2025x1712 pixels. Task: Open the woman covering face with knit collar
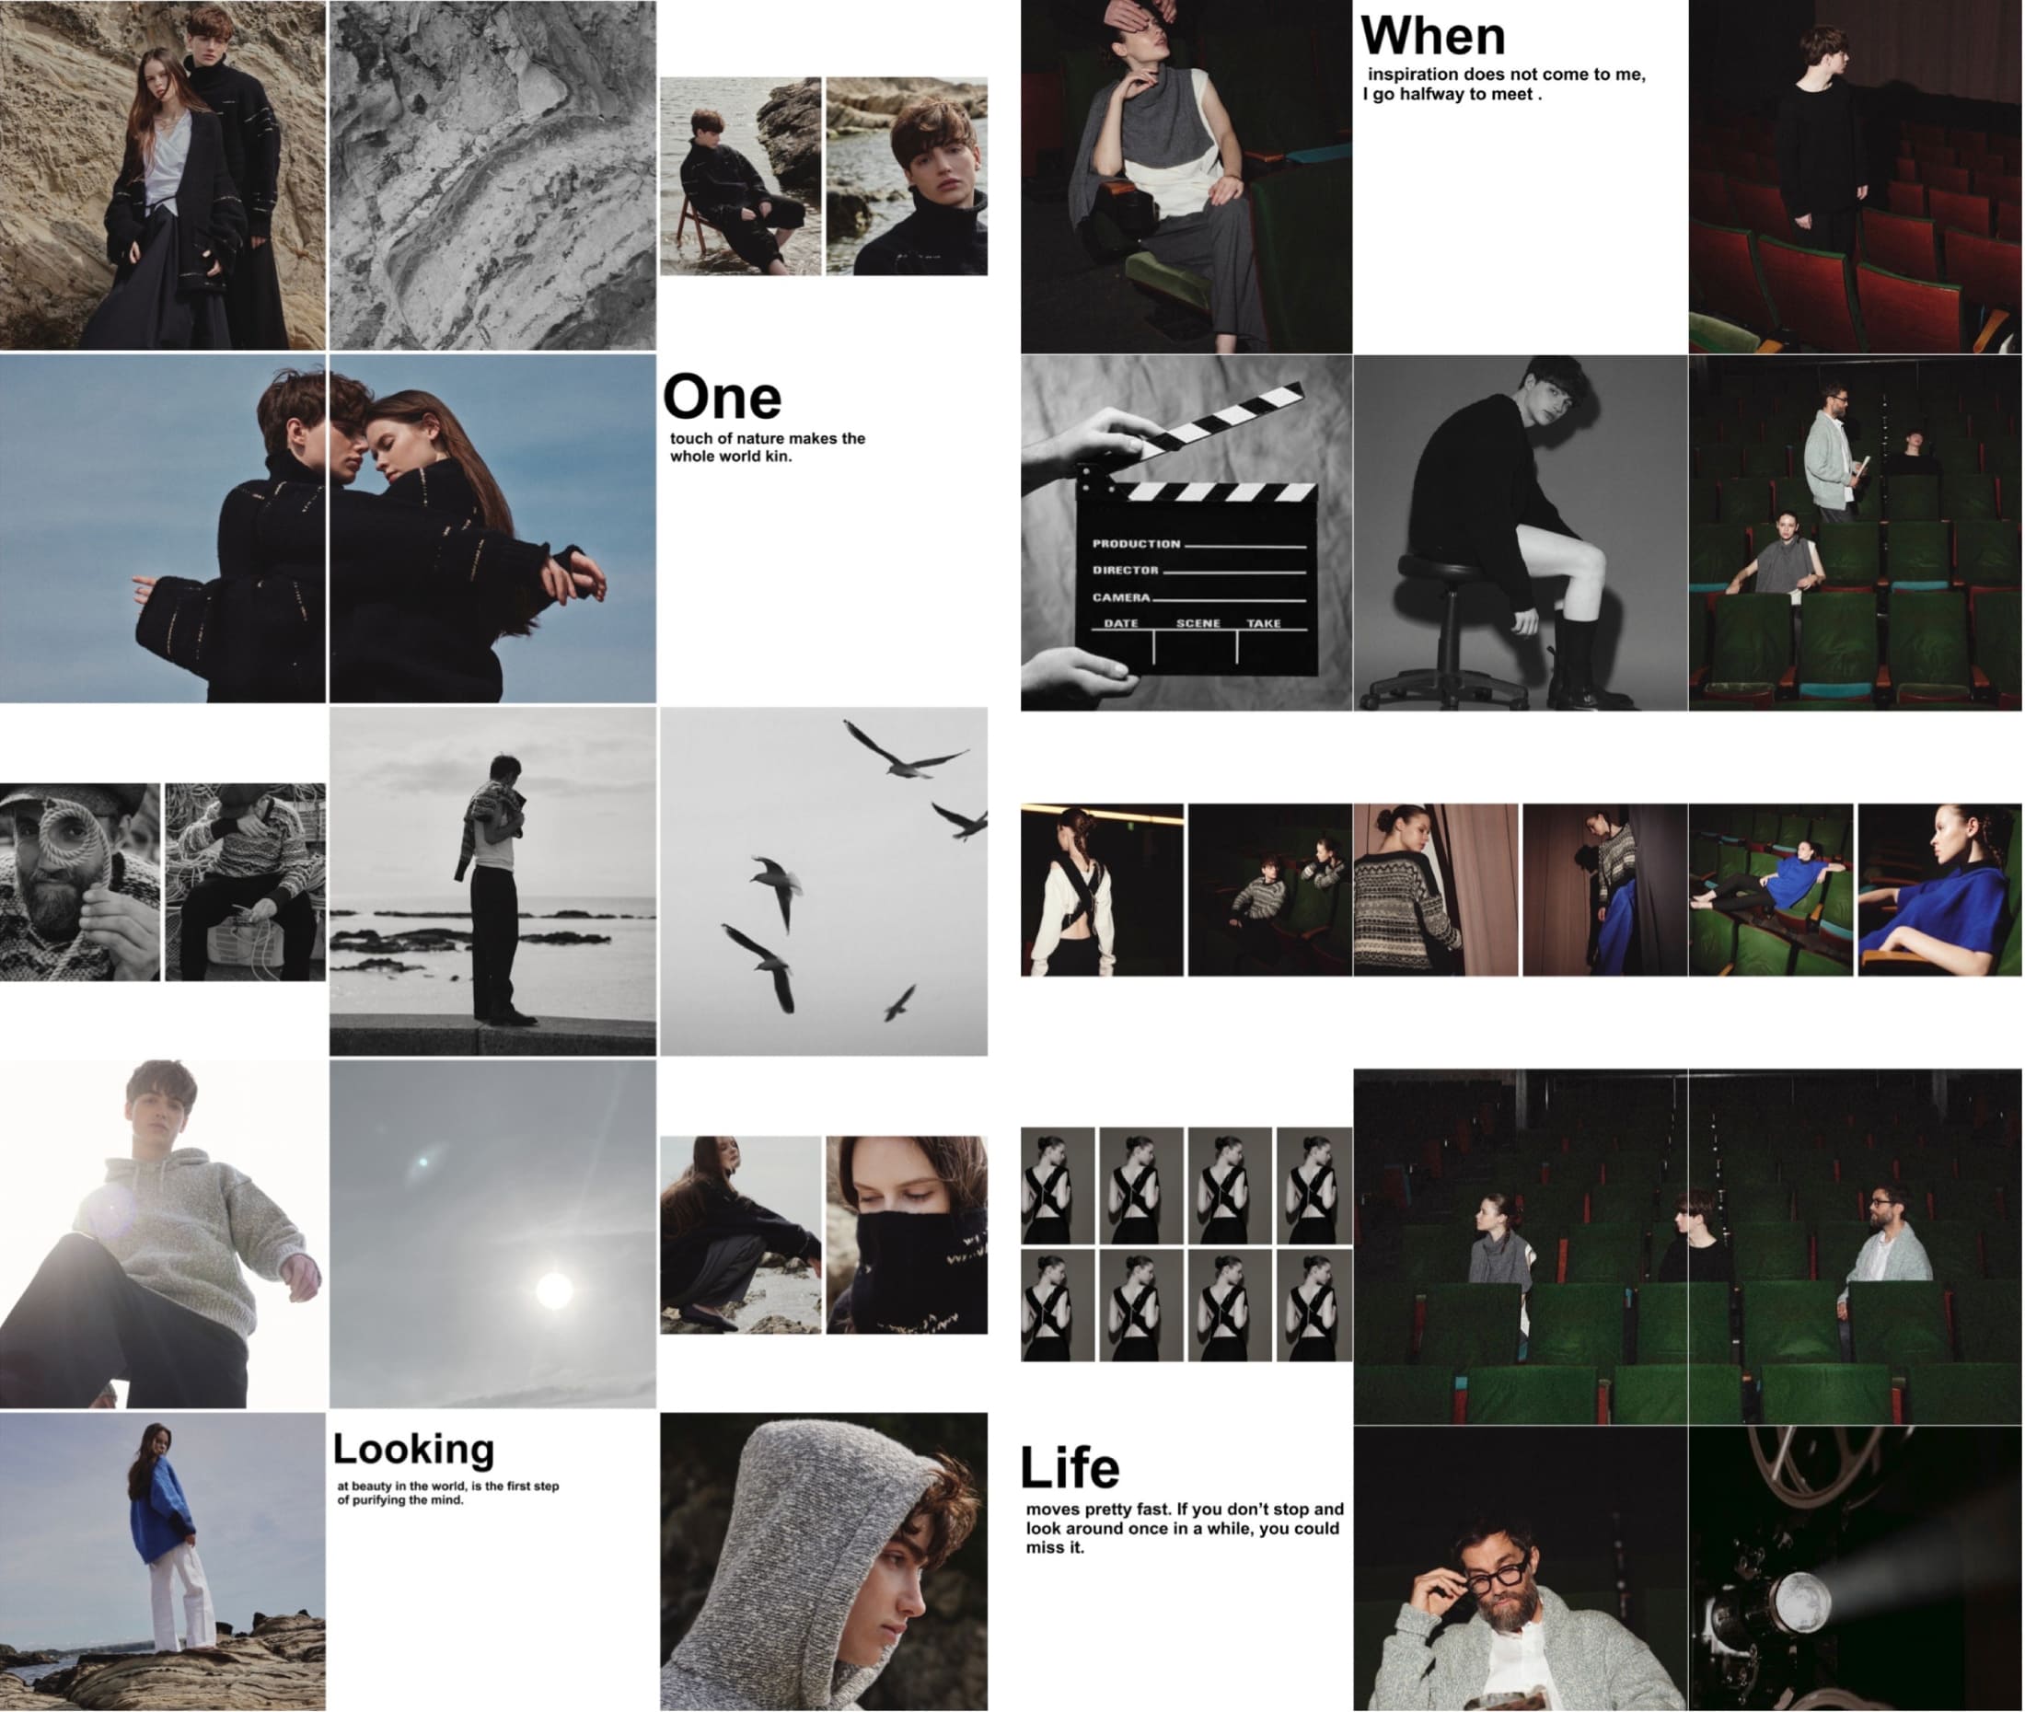click(x=908, y=1235)
